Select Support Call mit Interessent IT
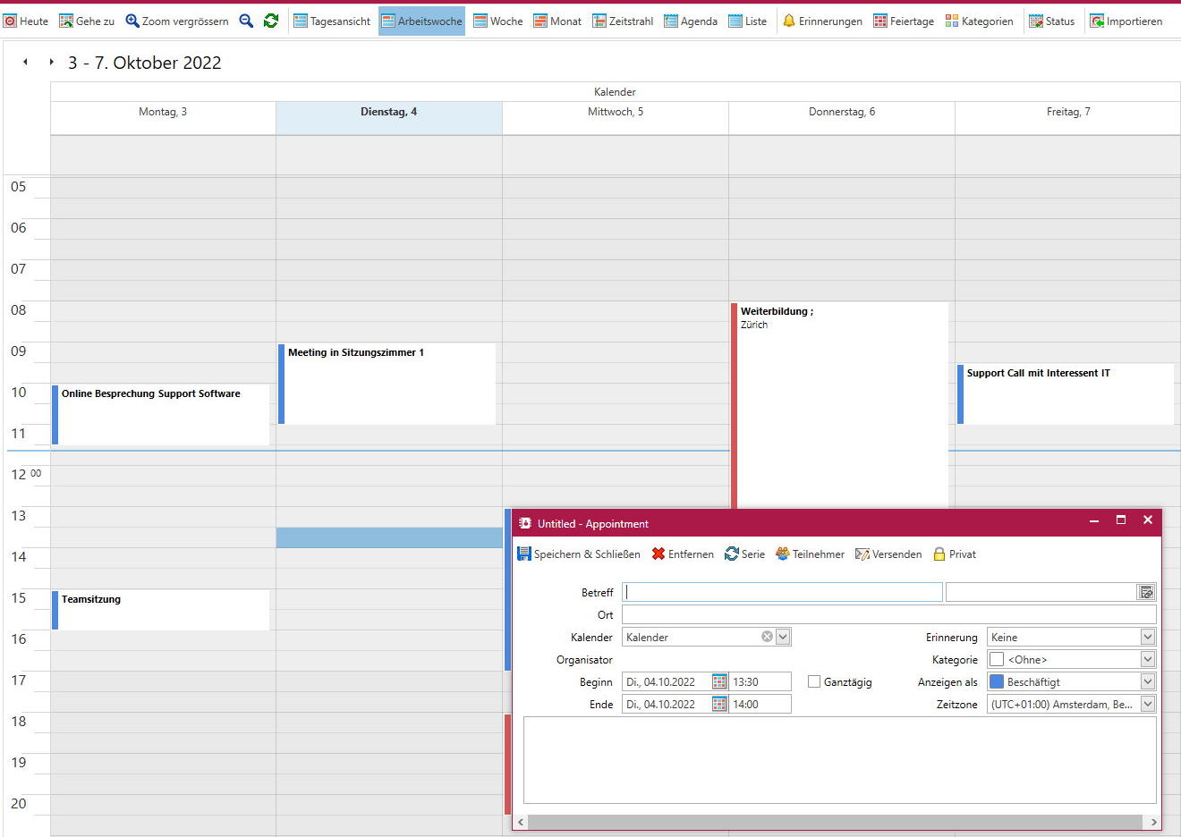This screenshot has height=837, width=1181. pos(1066,393)
